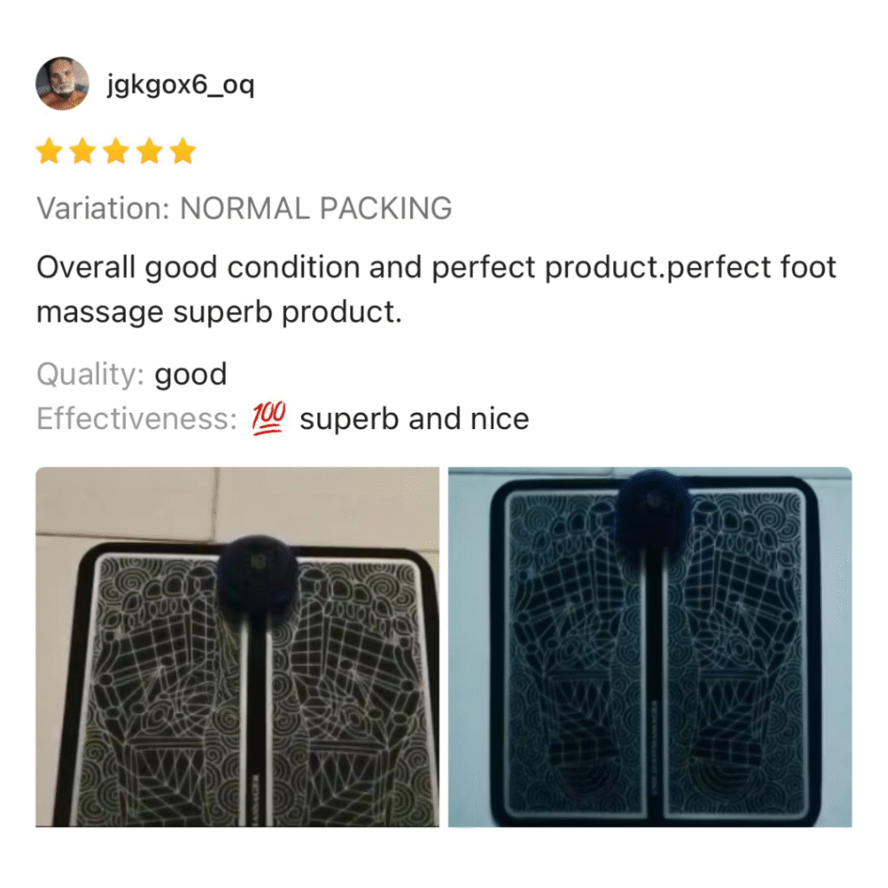Select the third rating star

[116, 151]
